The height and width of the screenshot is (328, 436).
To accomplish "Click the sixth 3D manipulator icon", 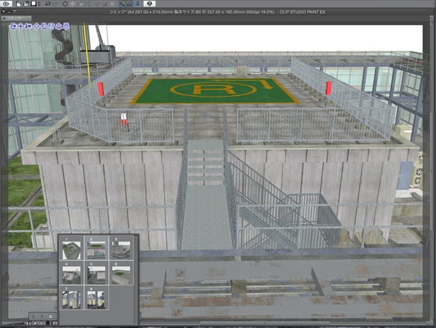I will point(51,27).
